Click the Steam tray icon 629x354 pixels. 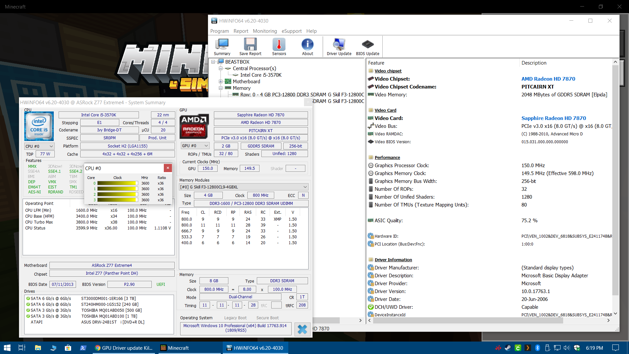coord(508,348)
